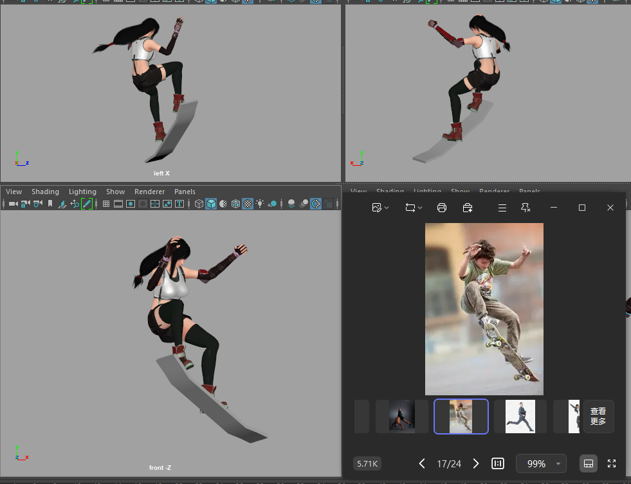Viewport: 631px width, 484px height.
Task: Click the rotate/convert icon in image viewer
Action: 410,208
